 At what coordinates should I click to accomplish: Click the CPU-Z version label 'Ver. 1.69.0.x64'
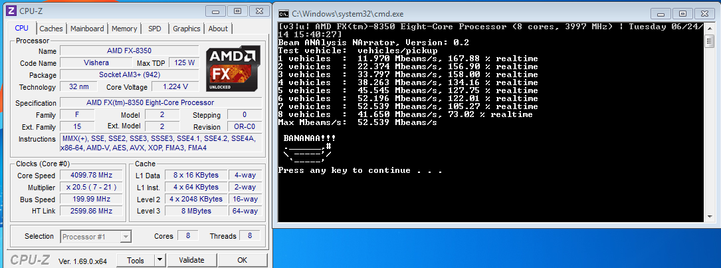click(x=82, y=261)
